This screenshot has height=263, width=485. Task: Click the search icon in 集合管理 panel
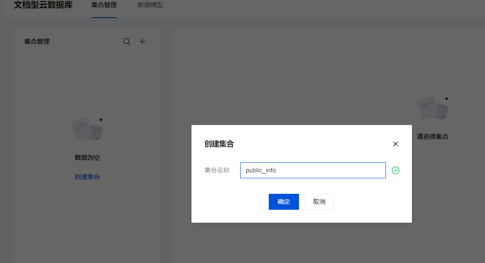coord(126,42)
